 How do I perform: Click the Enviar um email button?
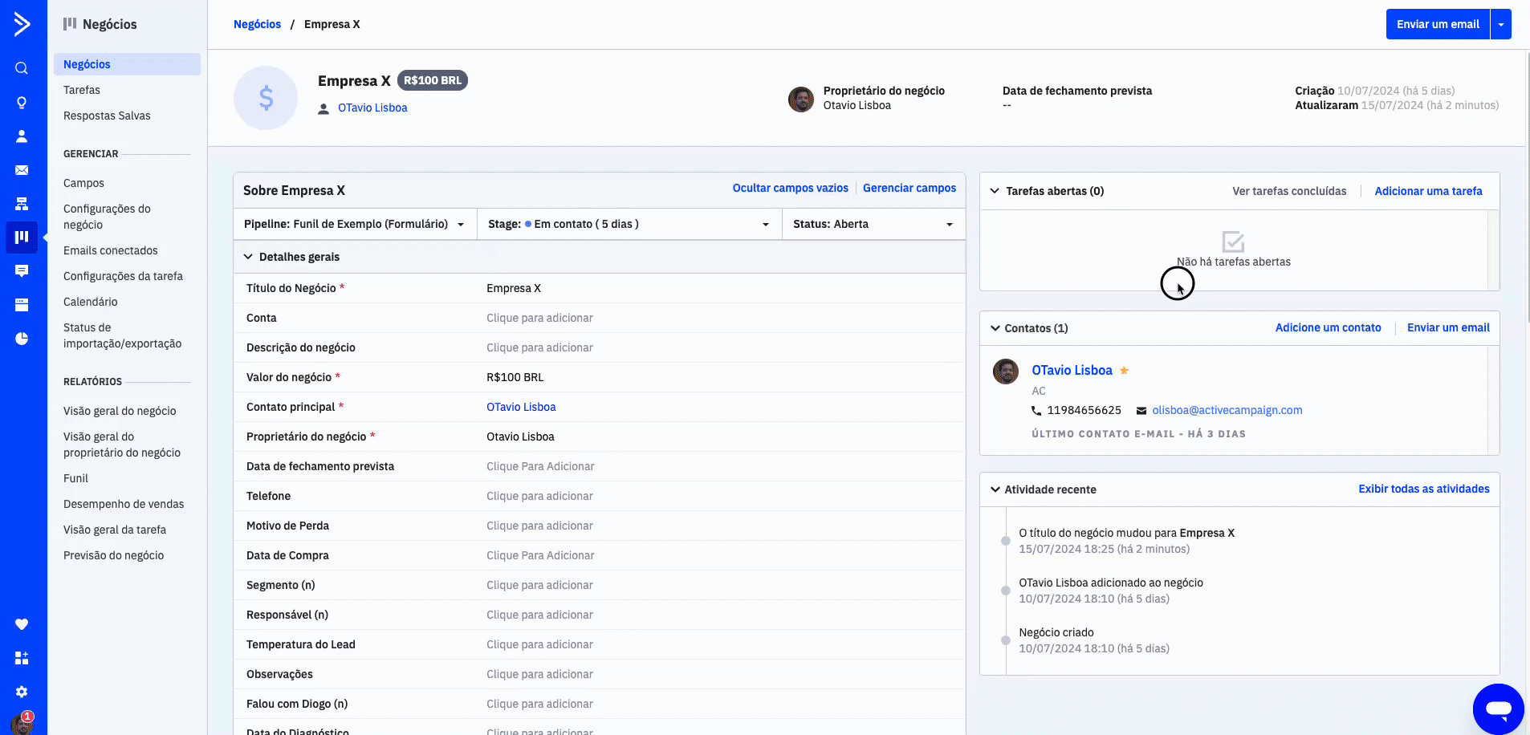click(x=1437, y=24)
